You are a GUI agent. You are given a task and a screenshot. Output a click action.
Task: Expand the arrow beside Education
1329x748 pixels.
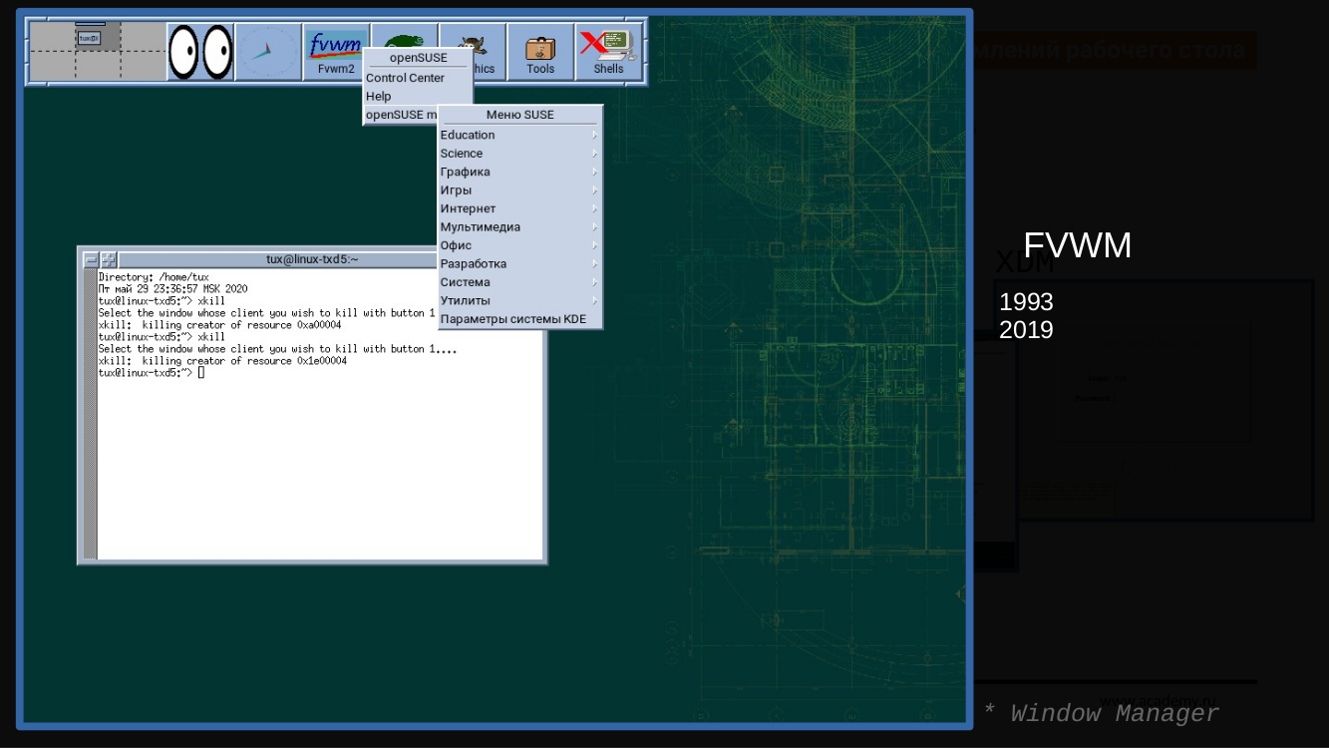point(594,135)
